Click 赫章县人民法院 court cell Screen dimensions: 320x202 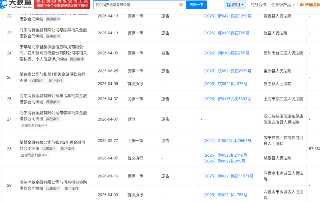tap(277, 158)
